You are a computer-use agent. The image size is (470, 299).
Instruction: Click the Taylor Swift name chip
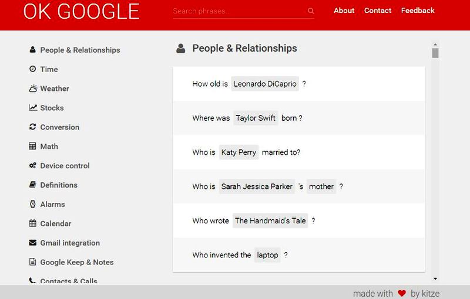tap(256, 118)
